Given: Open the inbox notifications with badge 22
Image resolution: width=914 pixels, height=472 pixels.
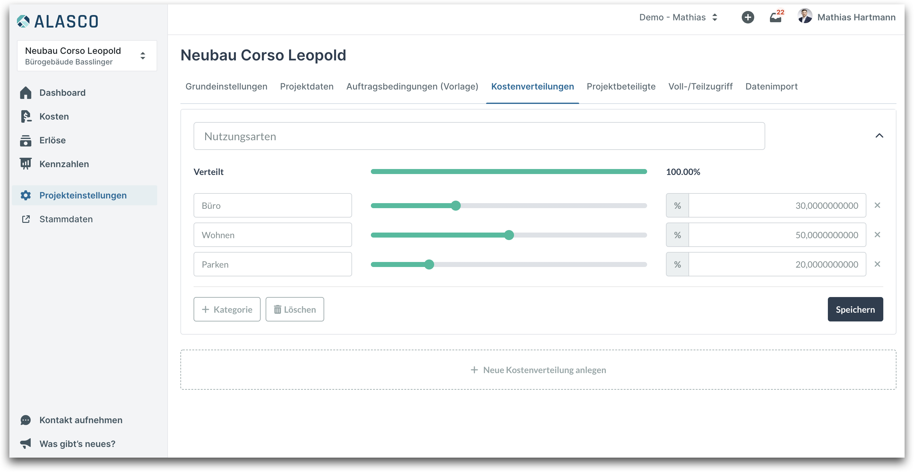Looking at the screenshot, I should pos(776,18).
